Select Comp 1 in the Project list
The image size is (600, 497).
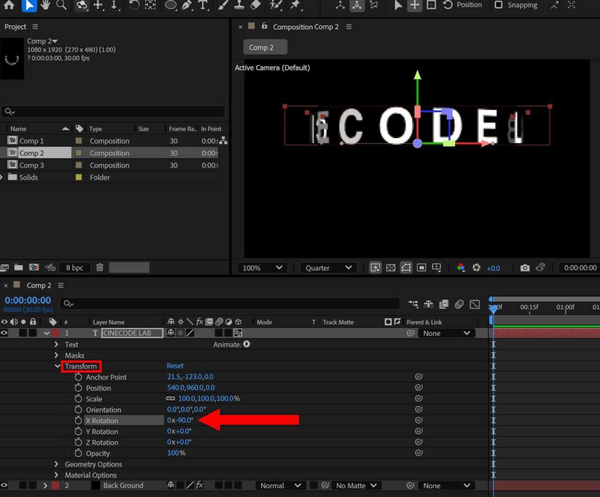[x=32, y=141]
